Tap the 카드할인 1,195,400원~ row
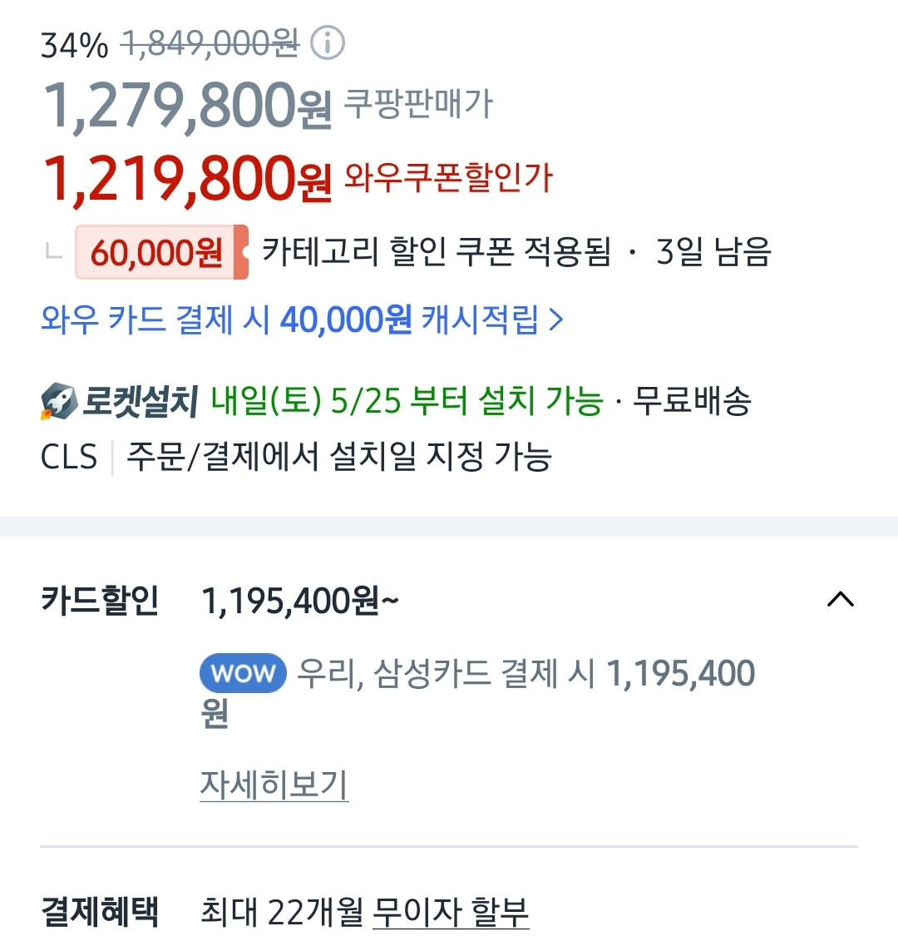The height and width of the screenshot is (951, 898). point(299,600)
